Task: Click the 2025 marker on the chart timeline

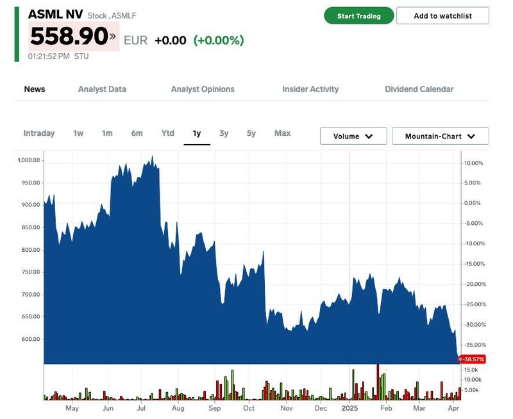Action: pos(349,408)
